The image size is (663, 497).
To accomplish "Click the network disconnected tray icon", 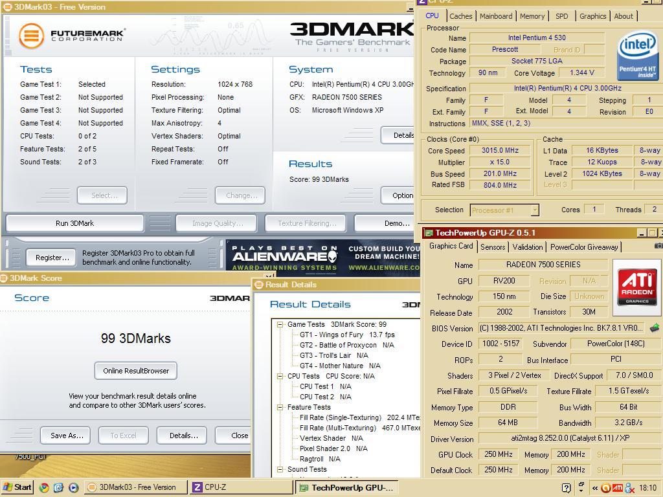I will [x=629, y=488].
